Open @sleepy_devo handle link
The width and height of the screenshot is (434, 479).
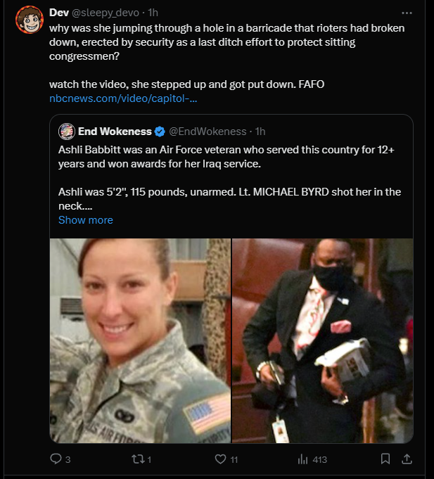click(x=106, y=13)
